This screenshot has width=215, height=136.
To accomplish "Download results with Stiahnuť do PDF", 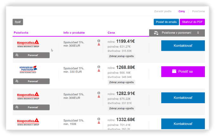I will point(192,22).
